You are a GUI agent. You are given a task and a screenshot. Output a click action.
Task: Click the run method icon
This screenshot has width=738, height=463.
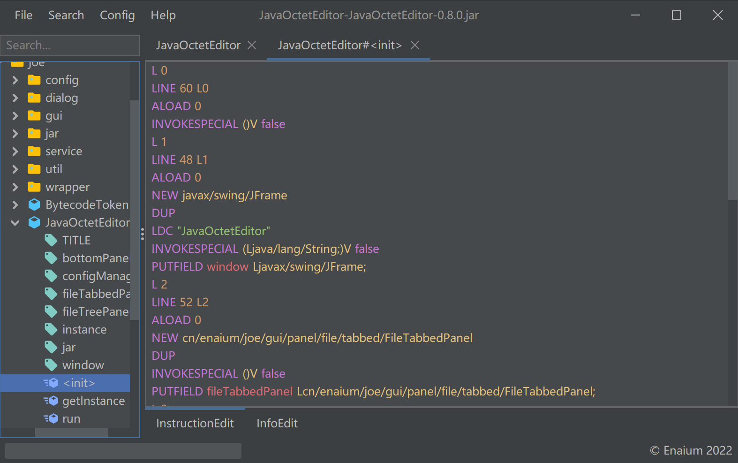click(51, 419)
